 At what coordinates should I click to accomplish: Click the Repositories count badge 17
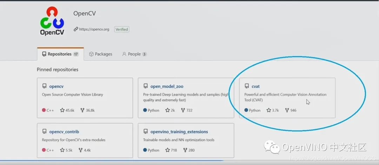pos(76,54)
